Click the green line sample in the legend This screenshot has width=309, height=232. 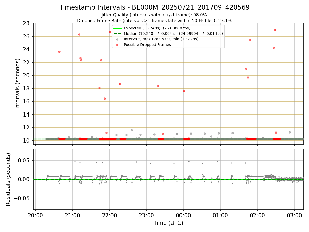[x=117, y=28]
